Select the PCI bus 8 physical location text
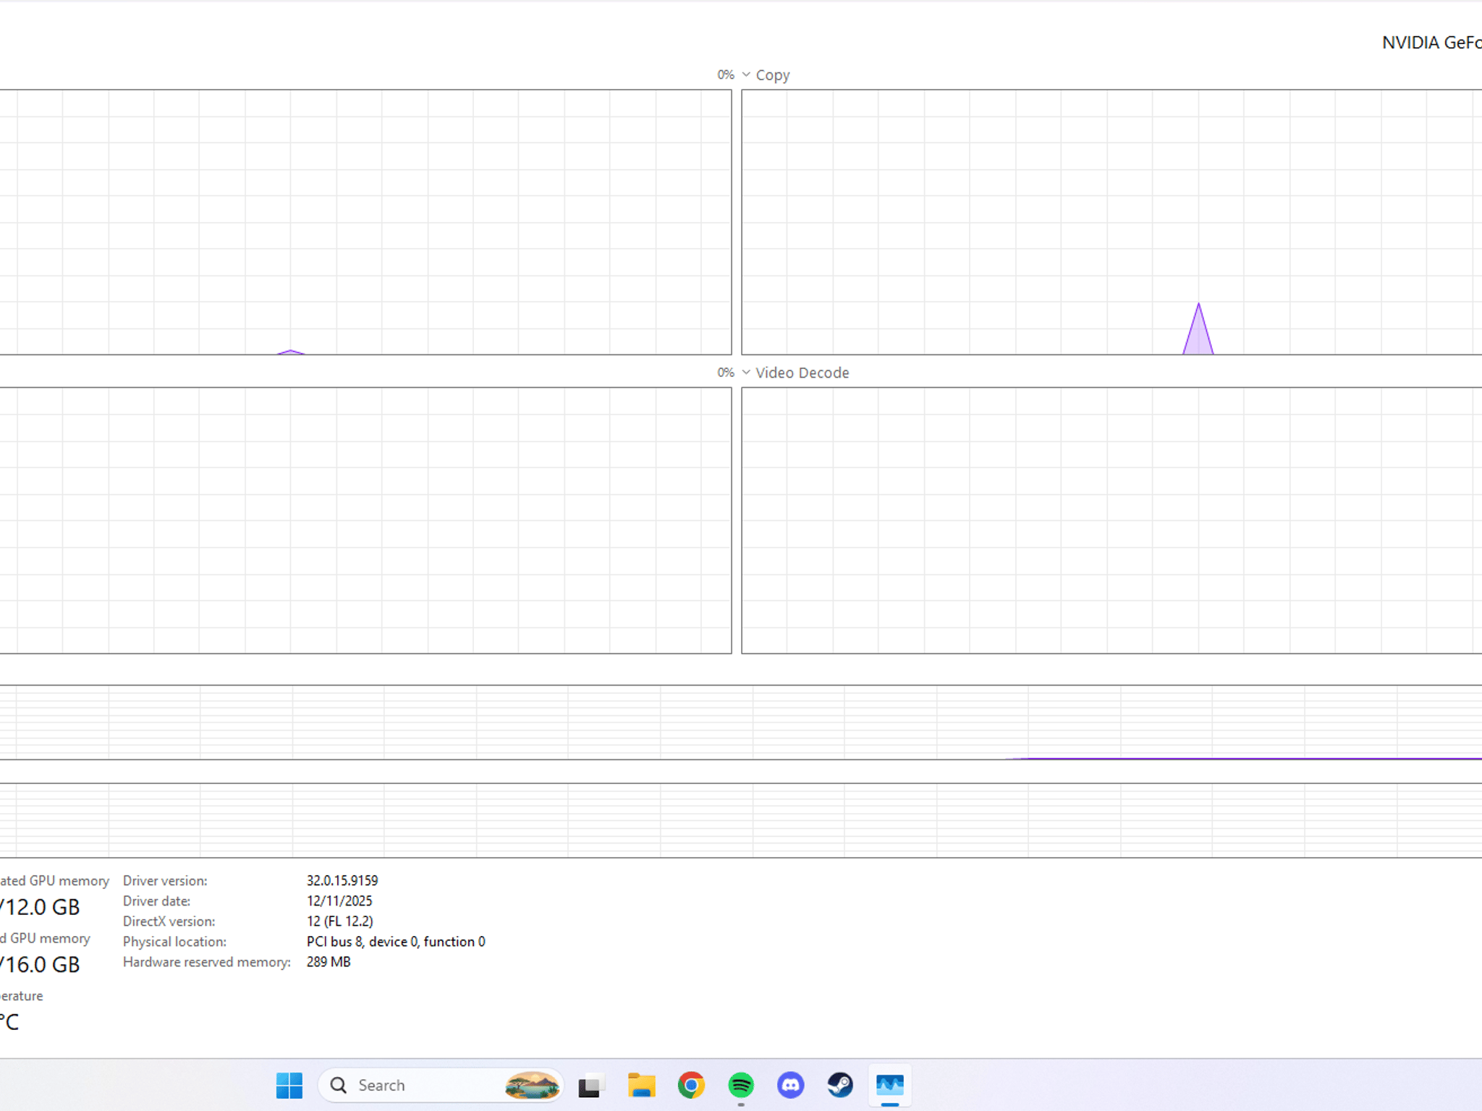Image resolution: width=1482 pixels, height=1111 pixels. [396, 941]
